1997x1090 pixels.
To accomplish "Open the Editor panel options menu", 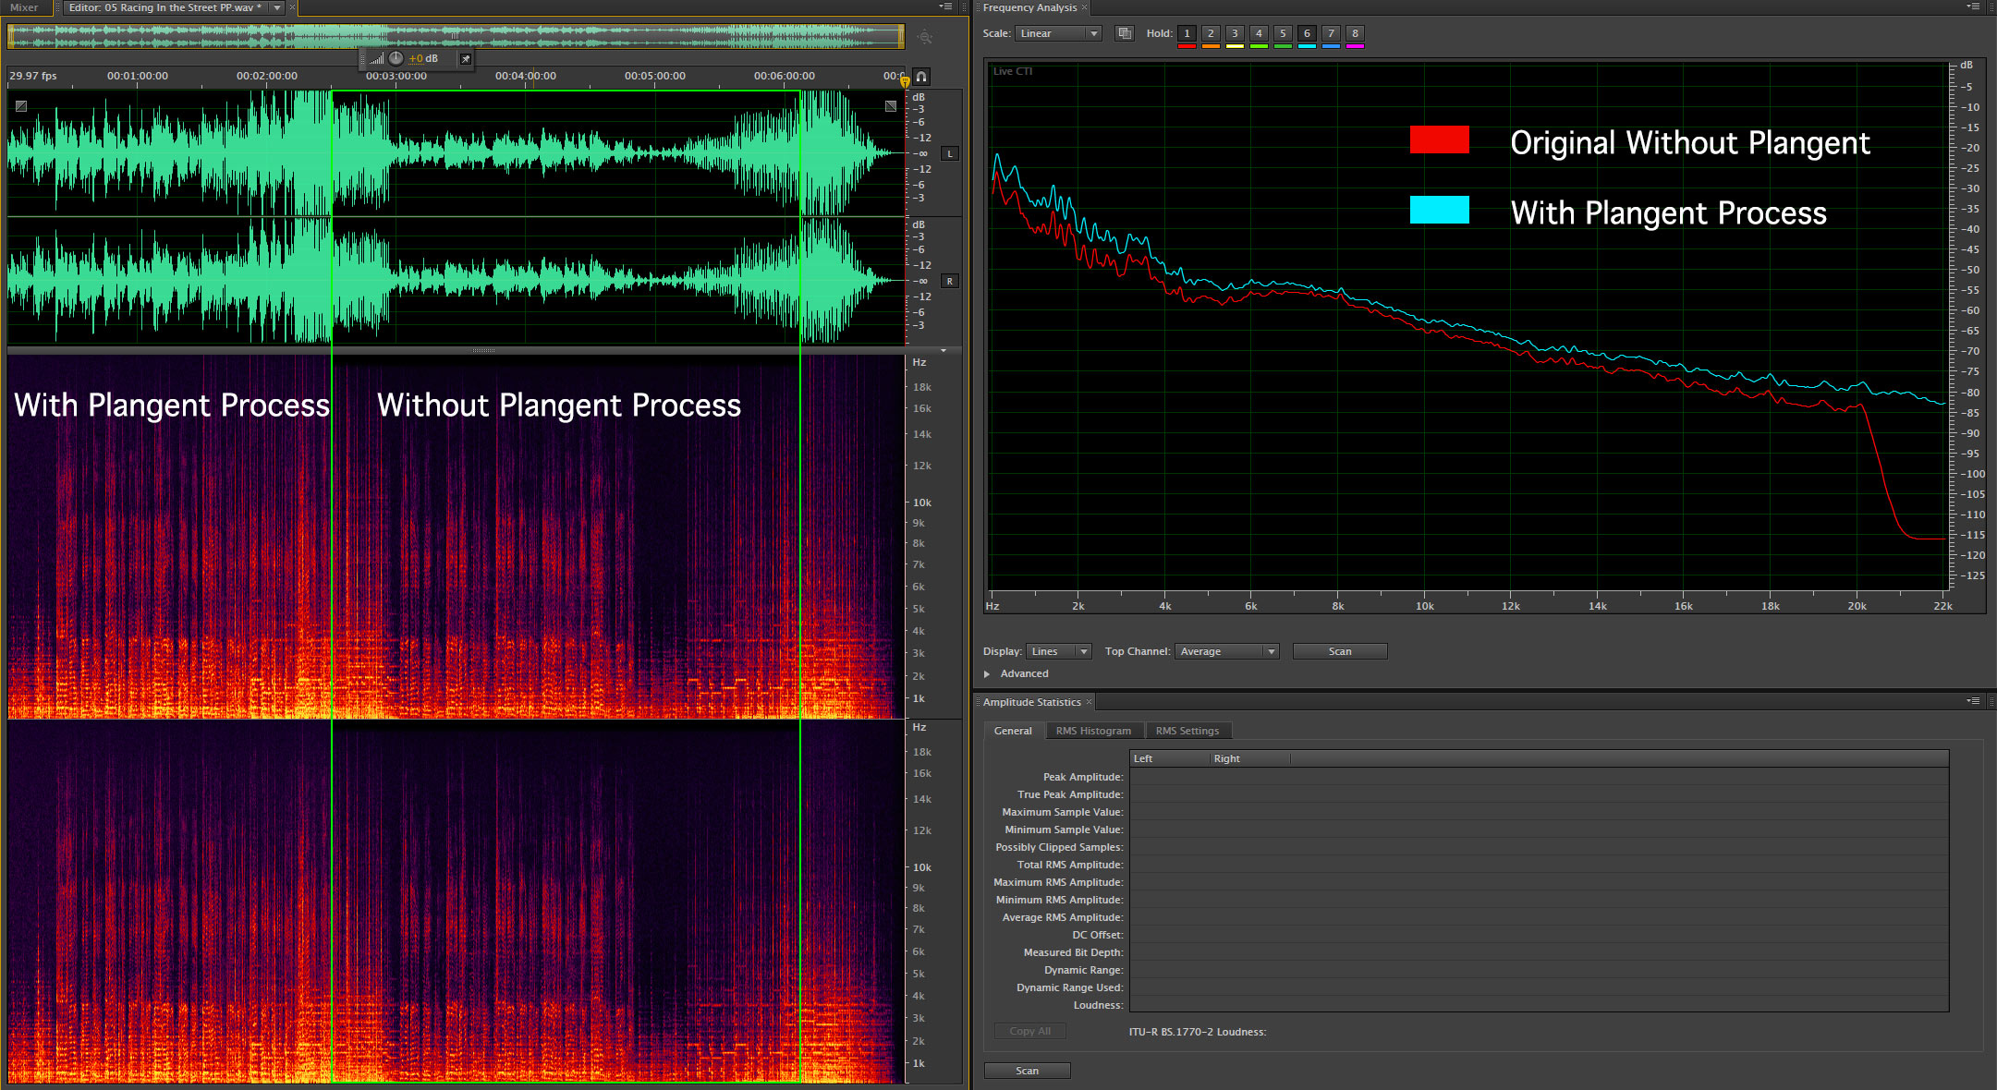I will click(x=946, y=7).
